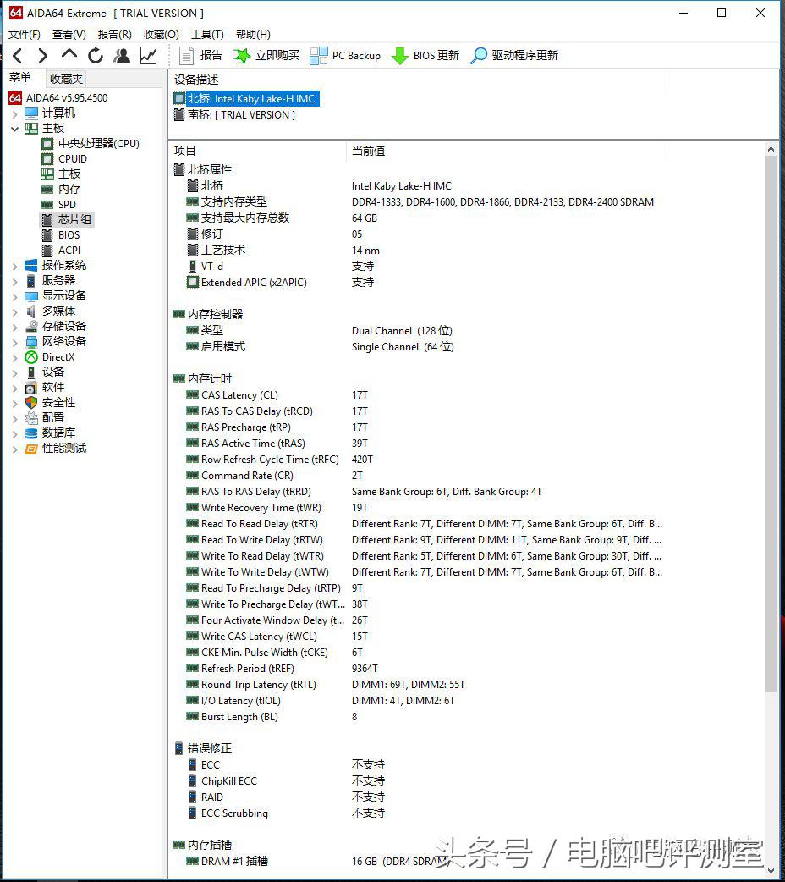Go up one level with Up arrow

click(x=69, y=56)
